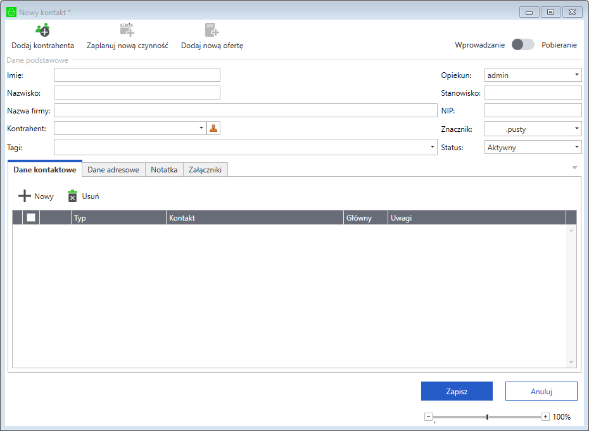Screen dimensions: 589x431
Task: Switch to the Dane adresowe tab
Action: pos(113,170)
